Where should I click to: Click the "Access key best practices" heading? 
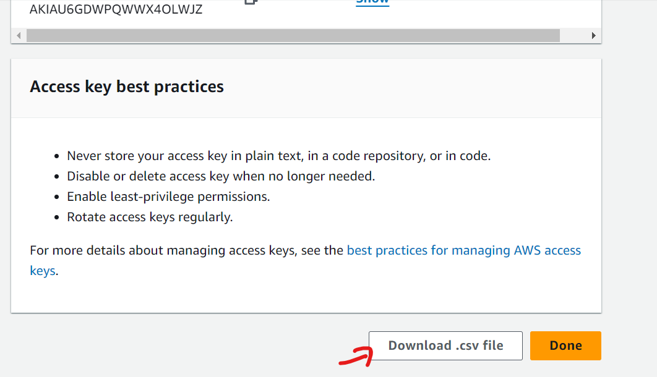click(x=127, y=87)
